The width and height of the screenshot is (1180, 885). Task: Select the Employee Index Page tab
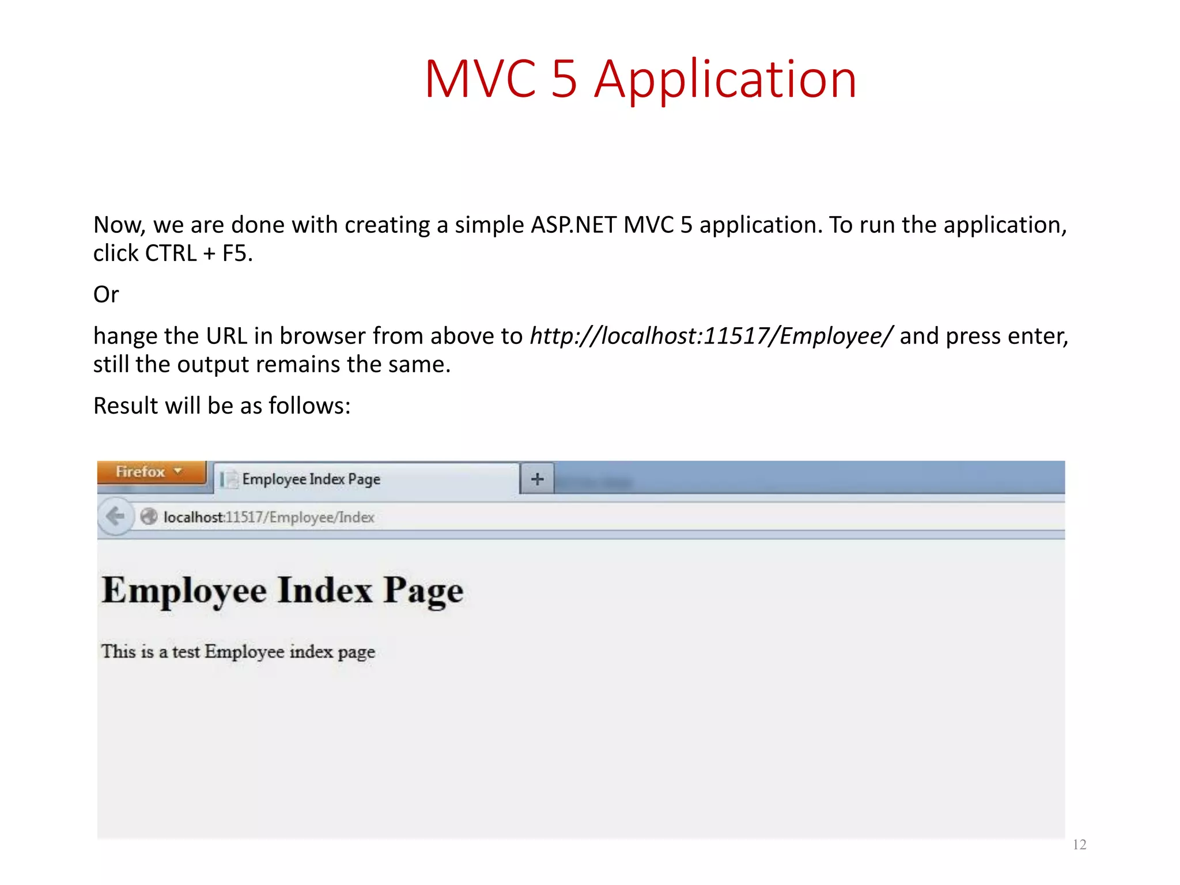tap(366, 479)
